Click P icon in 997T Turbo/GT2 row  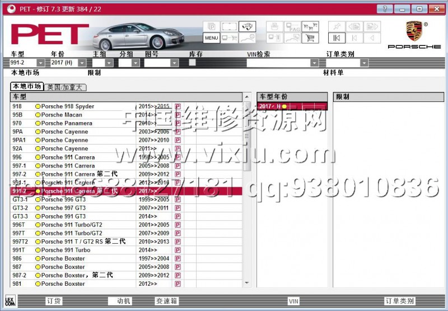178,233
